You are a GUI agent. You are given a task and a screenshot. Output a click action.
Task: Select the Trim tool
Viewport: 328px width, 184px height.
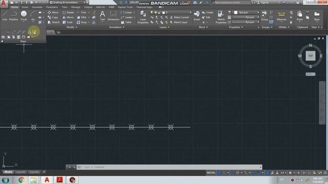coord(81,12)
